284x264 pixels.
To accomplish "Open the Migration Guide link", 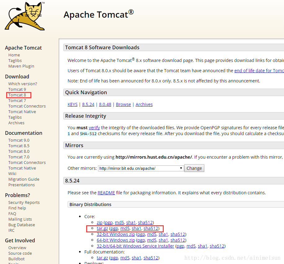I will pyautogui.click(x=24, y=179).
